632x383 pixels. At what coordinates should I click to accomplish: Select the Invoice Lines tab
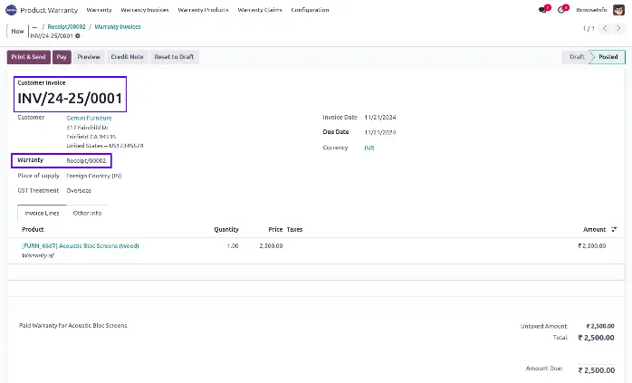42,213
